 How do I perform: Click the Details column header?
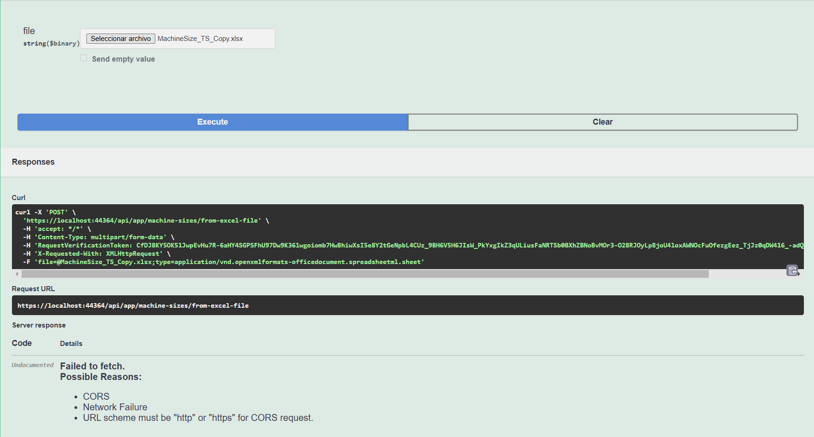71,344
